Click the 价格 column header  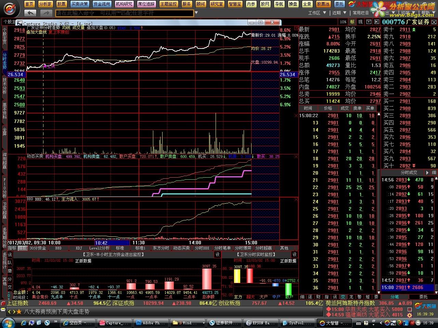click(328, 108)
